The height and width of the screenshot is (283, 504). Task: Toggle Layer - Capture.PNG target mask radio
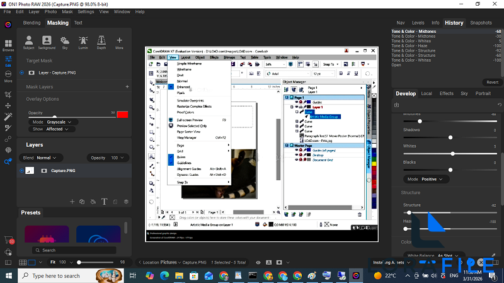(22, 72)
